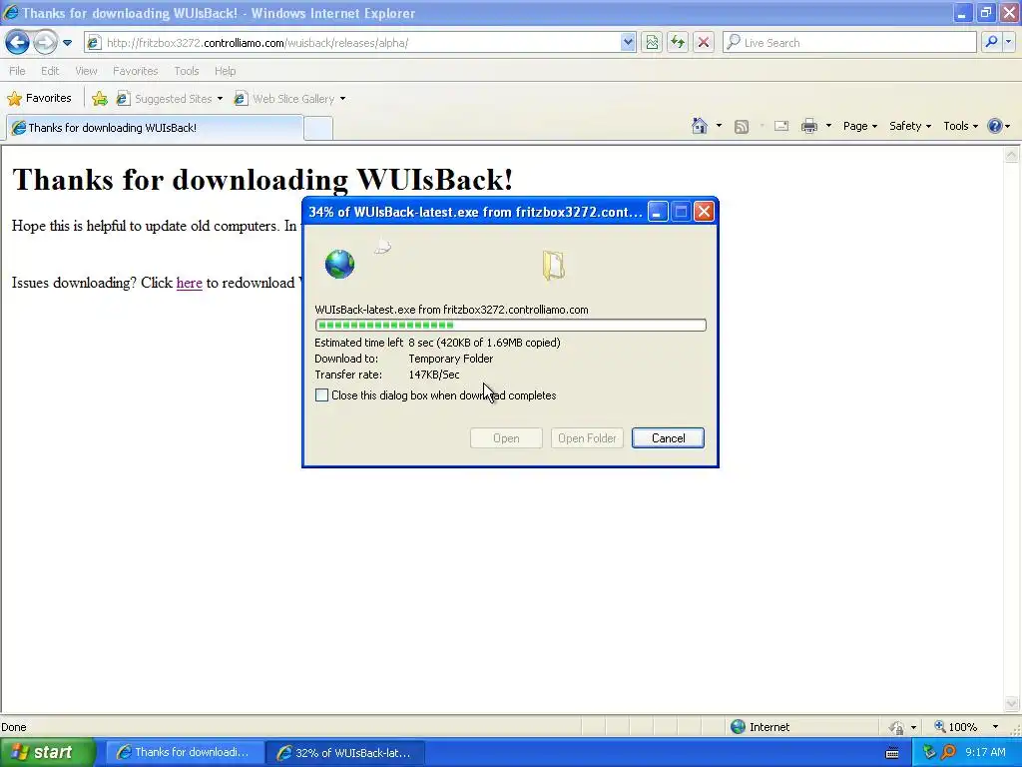Screen dimensions: 1022x767
Task: Click the globe icon in download dialog
Action: click(339, 264)
